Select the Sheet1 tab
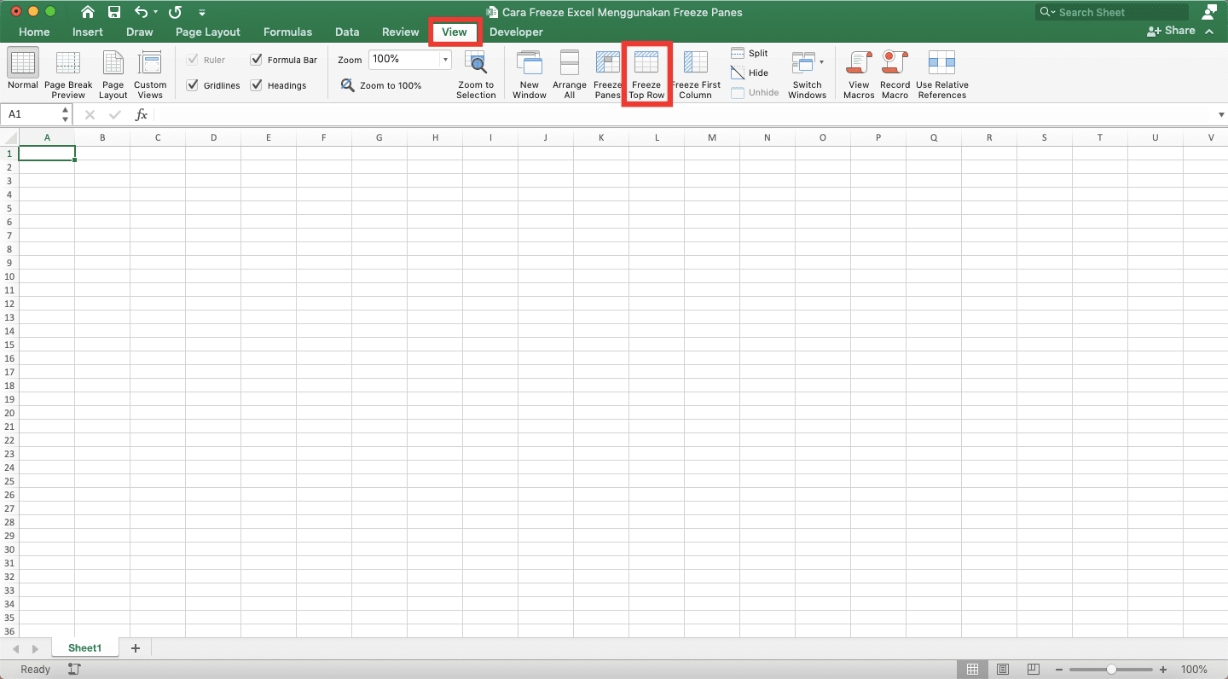Screen dimensions: 1228x679 (85, 648)
